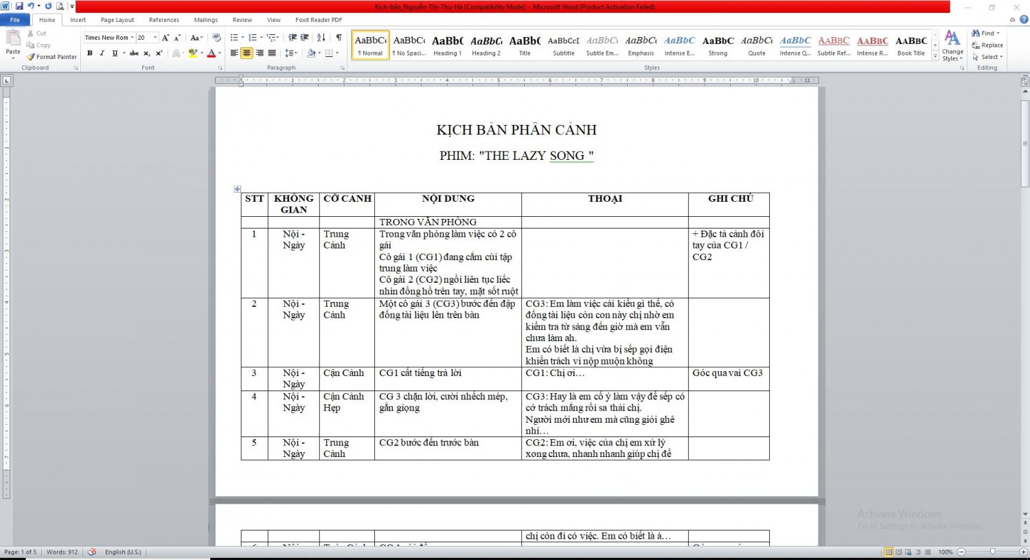Open the font size dropdown
This screenshot has width=1030, height=560.
[x=155, y=38]
